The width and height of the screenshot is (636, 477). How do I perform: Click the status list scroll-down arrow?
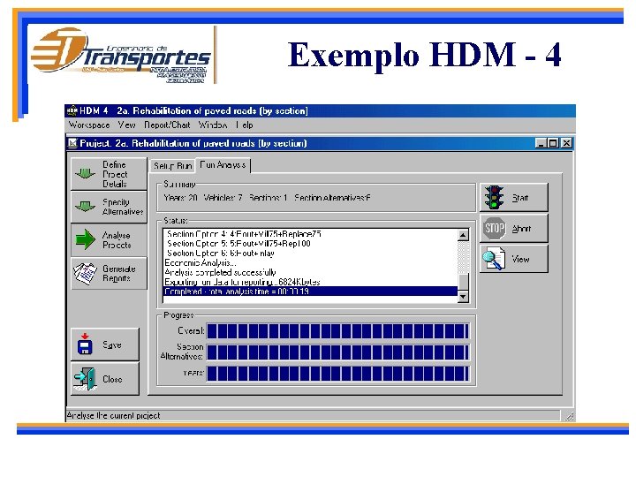463,298
